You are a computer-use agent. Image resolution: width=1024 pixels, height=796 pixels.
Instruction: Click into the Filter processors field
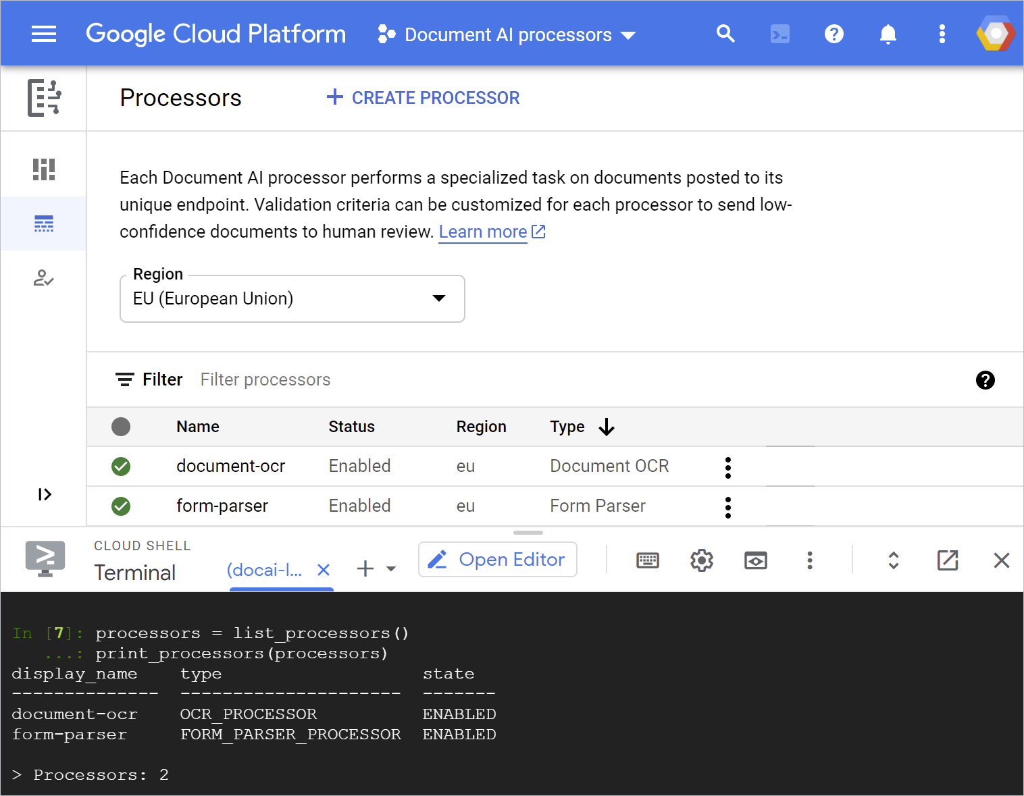click(x=265, y=380)
